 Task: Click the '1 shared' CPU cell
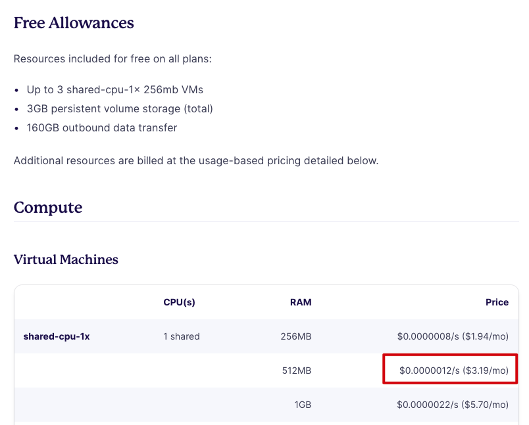pyautogui.click(x=182, y=336)
